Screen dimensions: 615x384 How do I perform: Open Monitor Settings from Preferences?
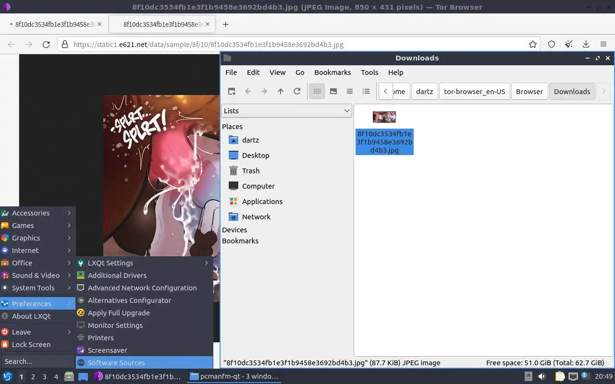[144, 325]
